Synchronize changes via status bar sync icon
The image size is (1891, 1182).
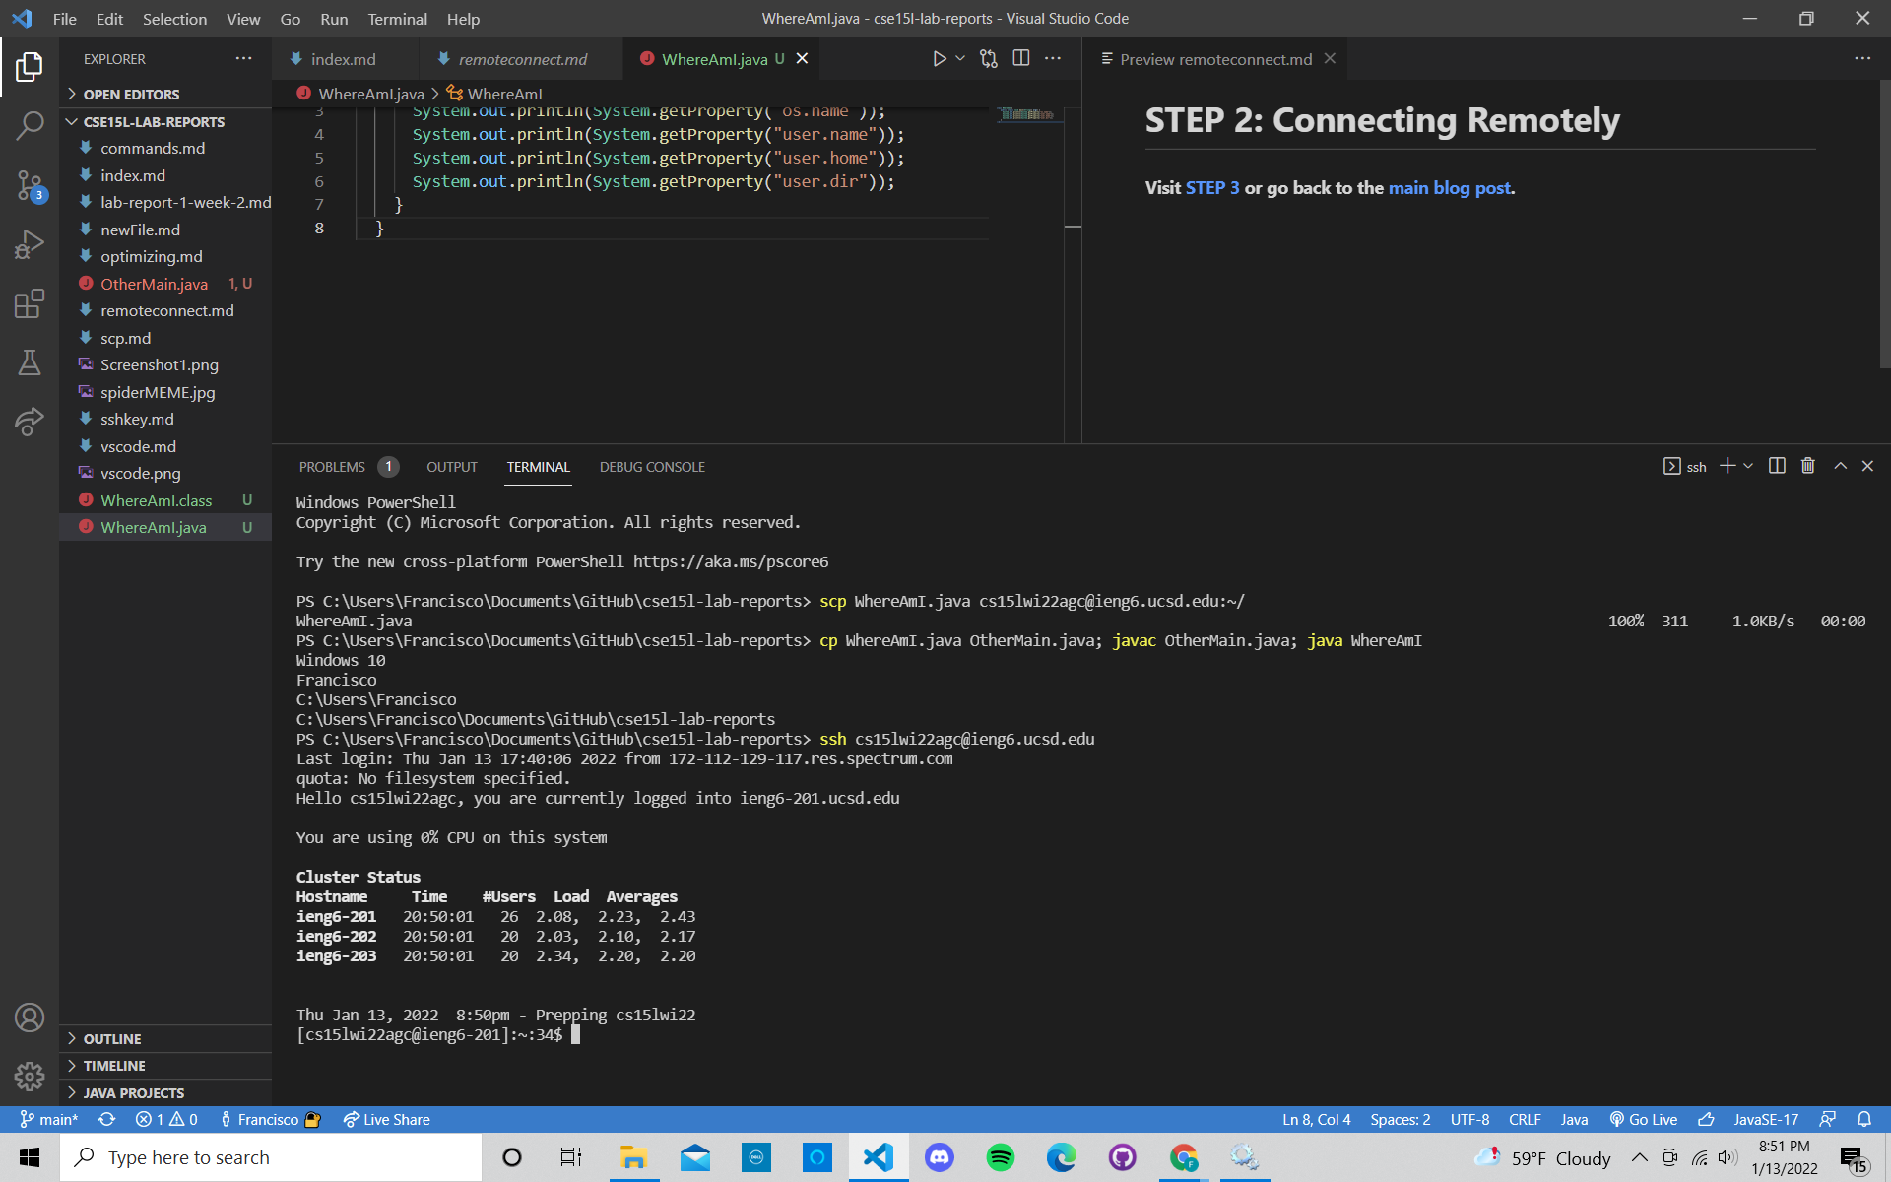coord(107,1120)
